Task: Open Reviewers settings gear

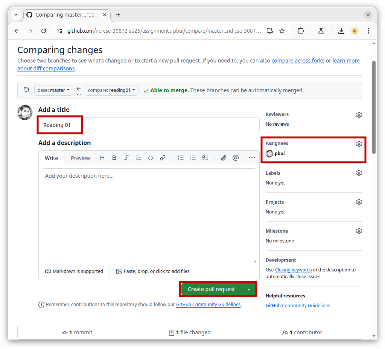Action: 359,115
